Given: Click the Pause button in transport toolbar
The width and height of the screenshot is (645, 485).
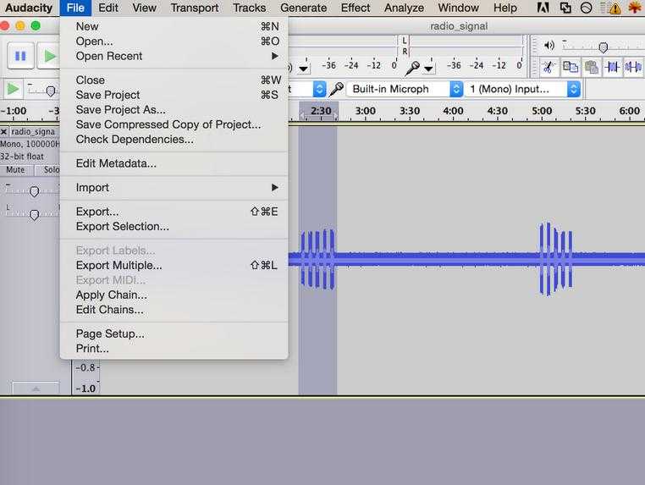Looking at the screenshot, I should [20, 55].
